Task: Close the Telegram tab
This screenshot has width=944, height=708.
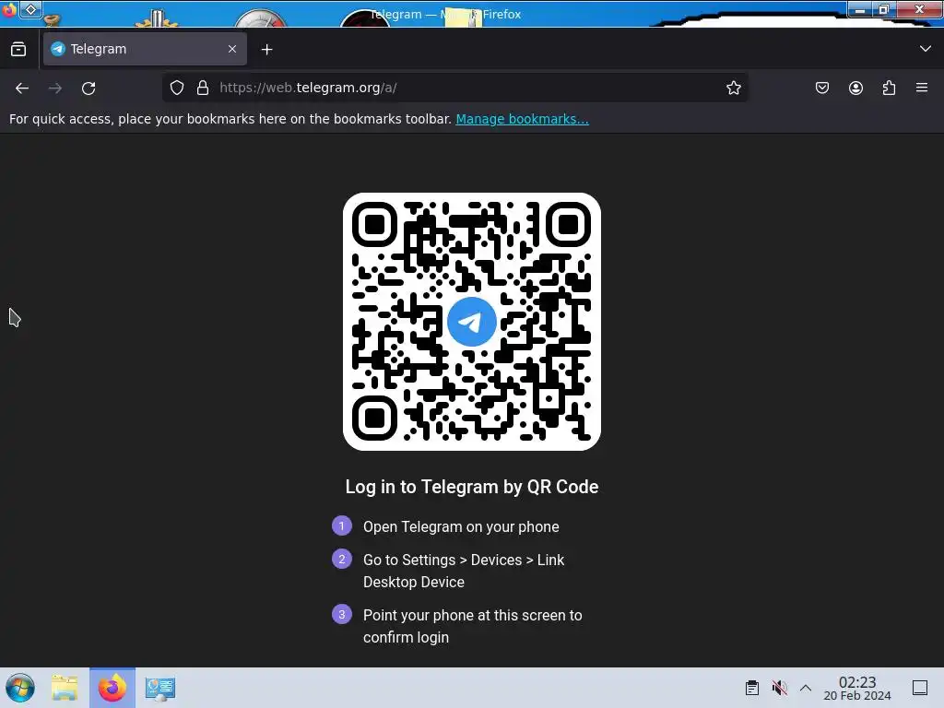Action: pyautogui.click(x=232, y=49)
